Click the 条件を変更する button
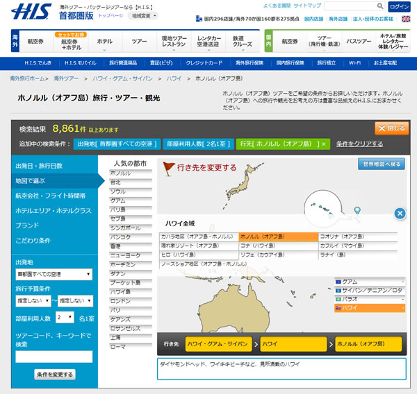 (x=54, y=374)
